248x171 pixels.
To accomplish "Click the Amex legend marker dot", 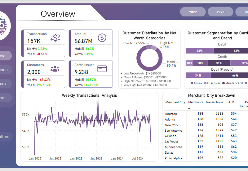I will click(192, 83).
